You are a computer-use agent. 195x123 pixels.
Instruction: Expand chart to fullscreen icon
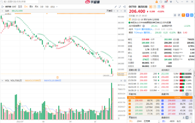pos(120,7)
